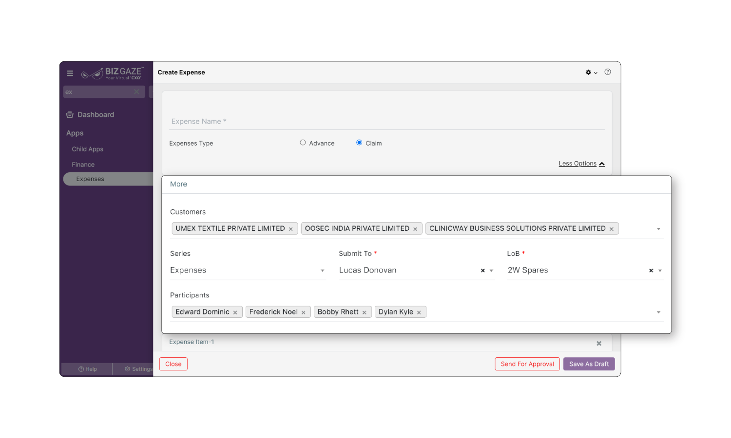The height and width of the screenshot is (438, 731).
Task: Remove UMEX TEXTILE PRIVATE LIMITED tag
Action: (x=291, y=229)
